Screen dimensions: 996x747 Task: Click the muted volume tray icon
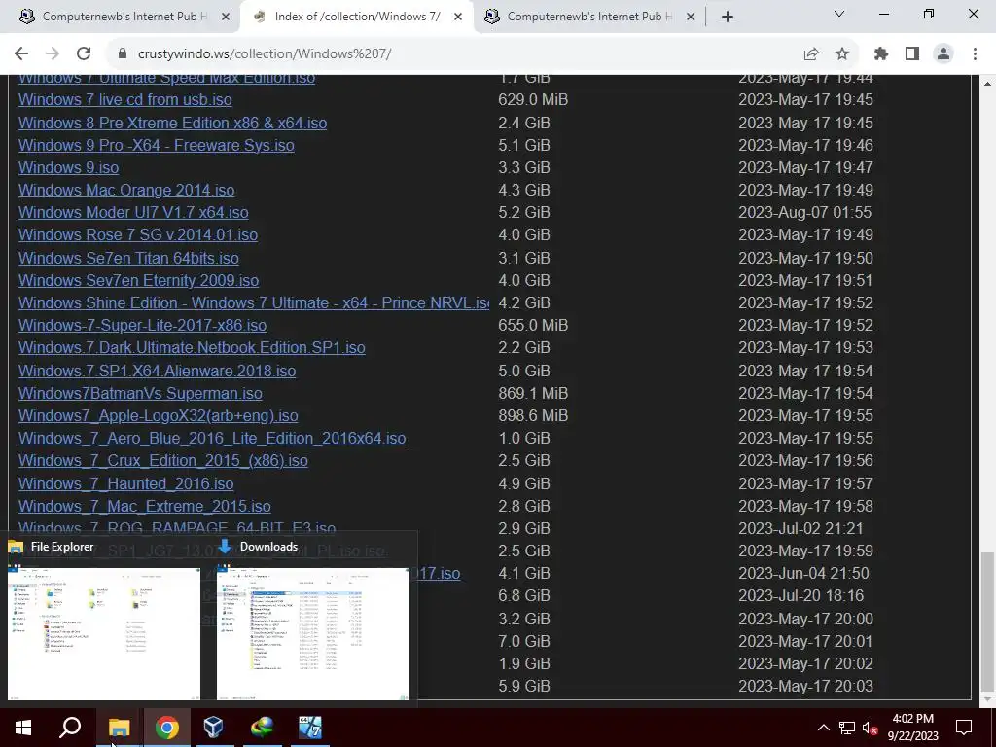pyautogui.click(x=870, y=728)
